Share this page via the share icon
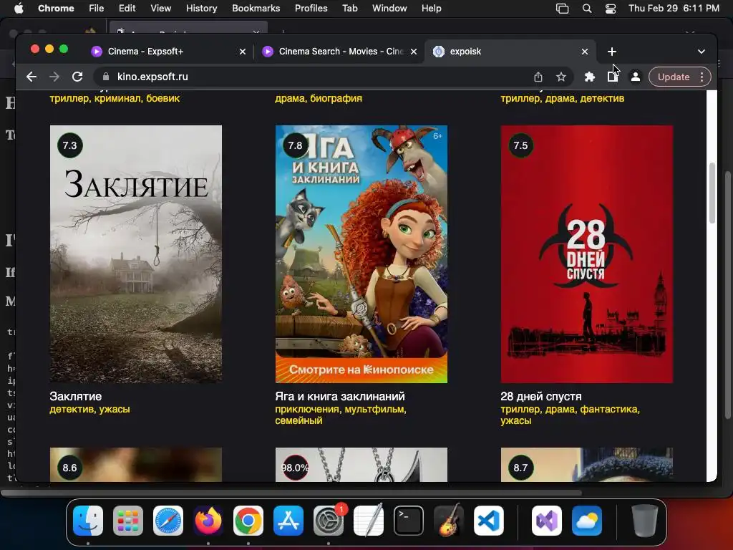 538,77
